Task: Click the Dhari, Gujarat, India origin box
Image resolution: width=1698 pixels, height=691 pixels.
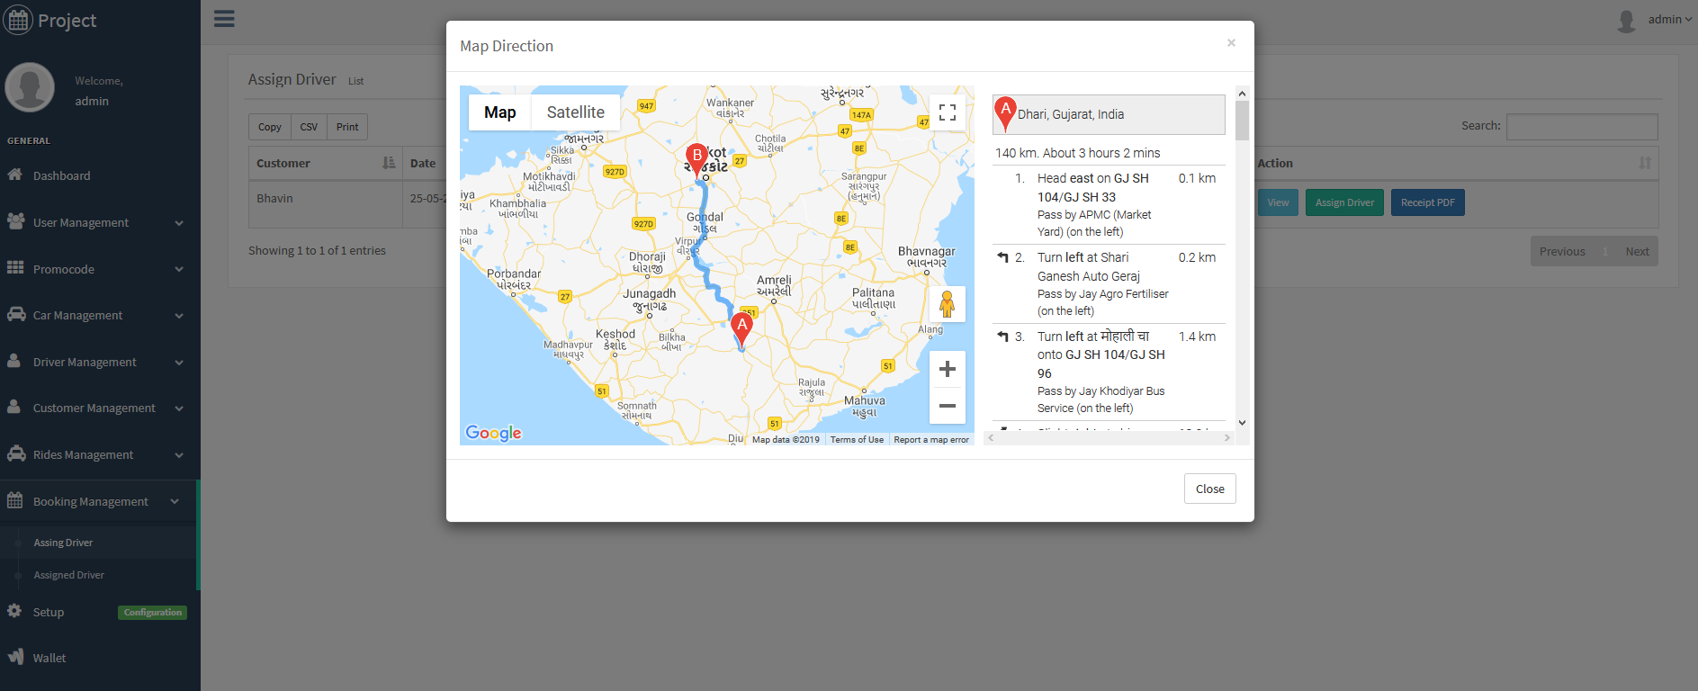Action: pyautogui.click(x=1109, y=114)
